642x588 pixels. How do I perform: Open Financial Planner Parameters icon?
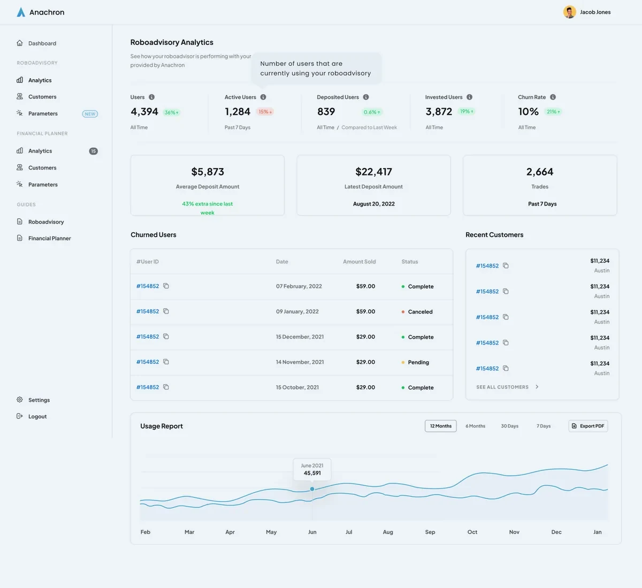coord(20,184)
